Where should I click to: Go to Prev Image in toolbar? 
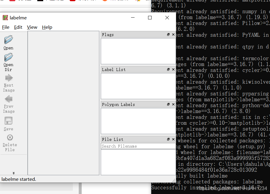9,104
